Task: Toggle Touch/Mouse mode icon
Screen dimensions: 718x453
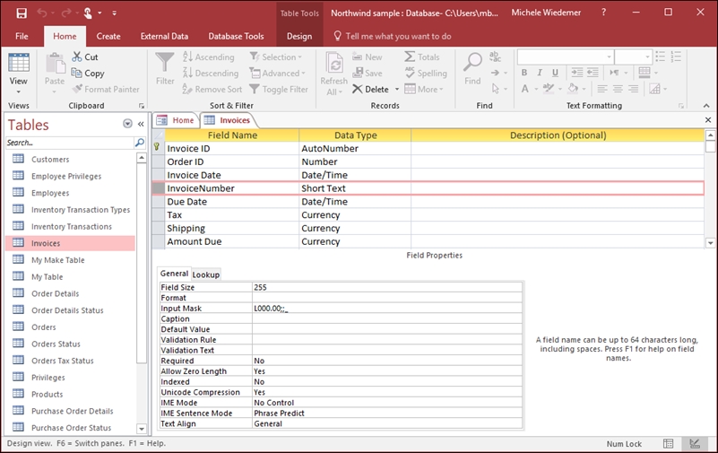Action: coord(88,13)
